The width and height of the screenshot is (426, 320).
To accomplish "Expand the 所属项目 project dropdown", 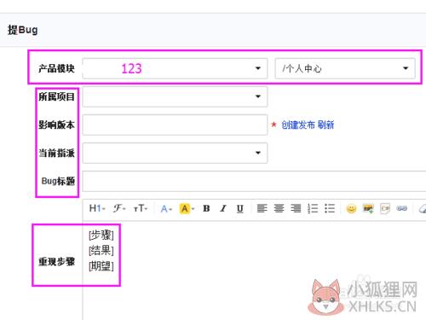I will coord(175,96).
